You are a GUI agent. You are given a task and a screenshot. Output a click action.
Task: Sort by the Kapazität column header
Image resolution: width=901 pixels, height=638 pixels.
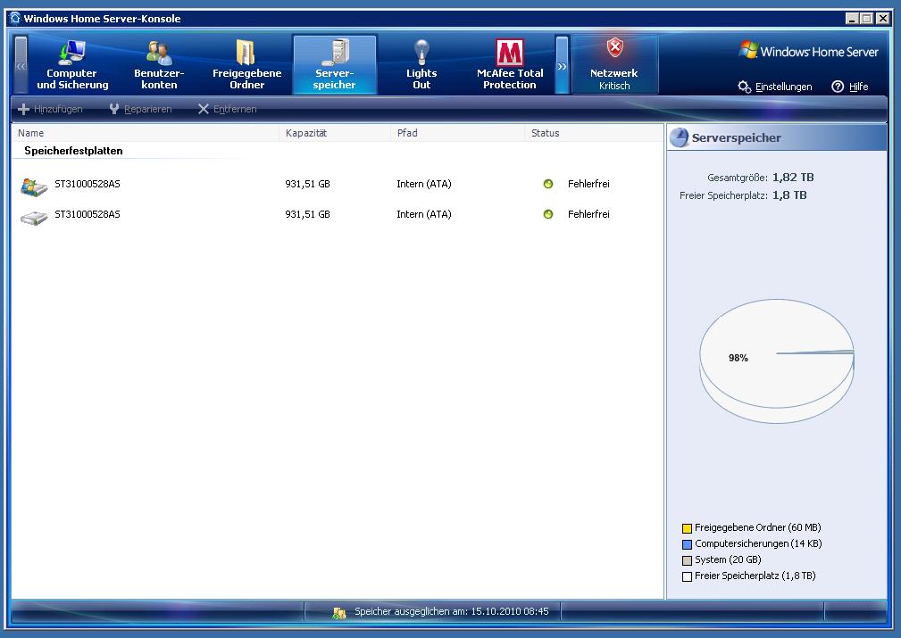click(x=335, y=133)
